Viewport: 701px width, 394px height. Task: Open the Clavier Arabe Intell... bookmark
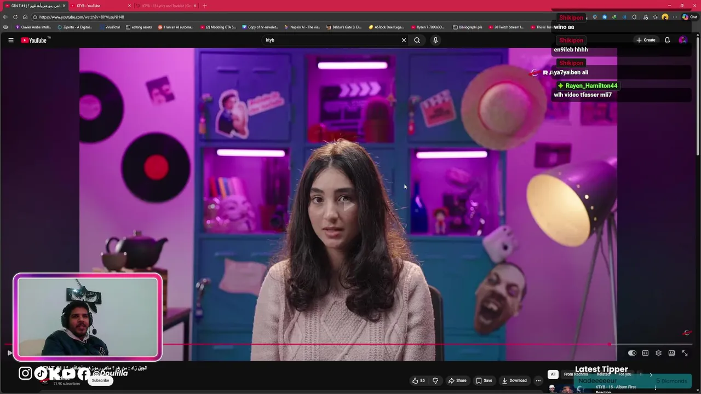33,27
